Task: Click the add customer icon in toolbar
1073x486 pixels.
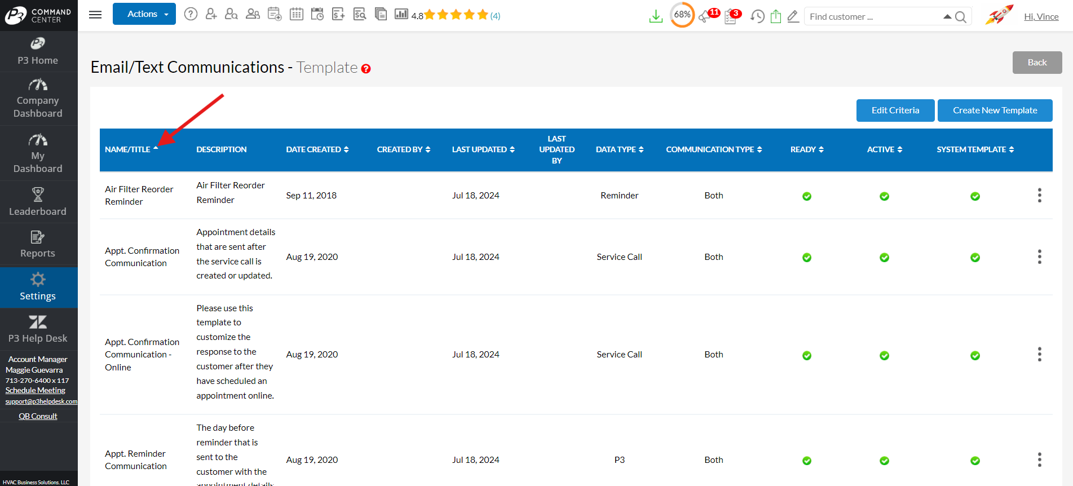Action: tap(211, 14)
